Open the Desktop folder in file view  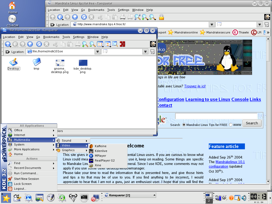(14, 64)
